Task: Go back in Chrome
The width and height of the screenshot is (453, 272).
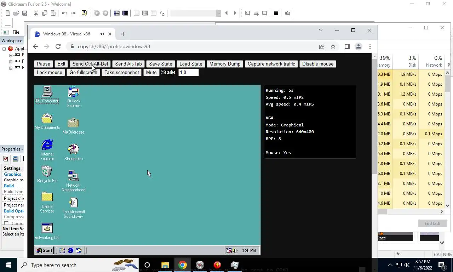Action: tap(35, 46)
